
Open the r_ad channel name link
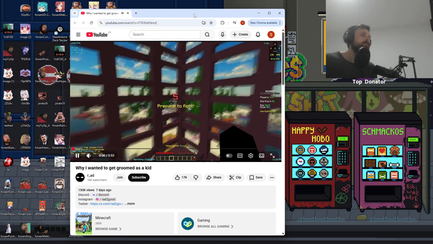coord(91,176)
